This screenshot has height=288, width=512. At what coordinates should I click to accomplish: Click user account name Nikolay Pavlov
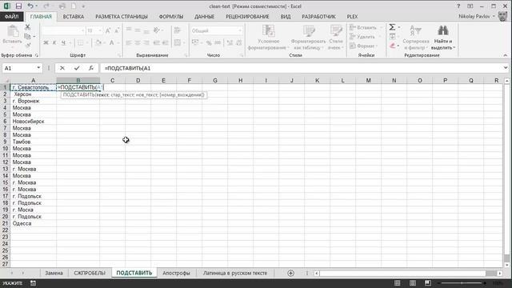[x=474, y=16]
